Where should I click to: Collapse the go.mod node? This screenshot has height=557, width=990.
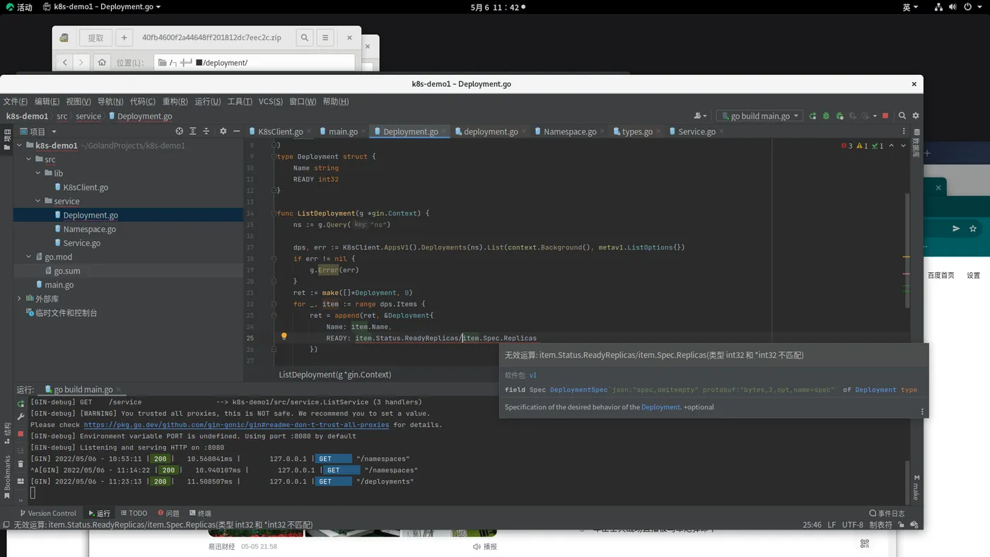tap(29, 257)
